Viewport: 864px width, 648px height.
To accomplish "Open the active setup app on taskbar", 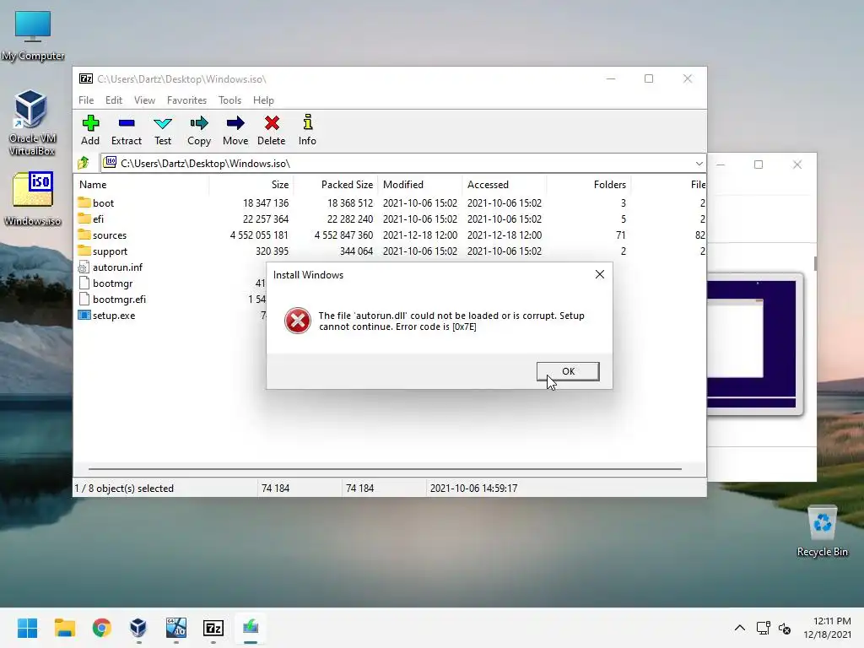I will click(250, 628).
